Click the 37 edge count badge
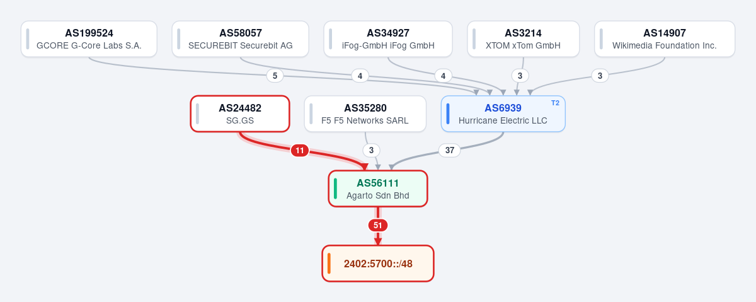Viewport: 756px width, 302px height. click(450, 150)
